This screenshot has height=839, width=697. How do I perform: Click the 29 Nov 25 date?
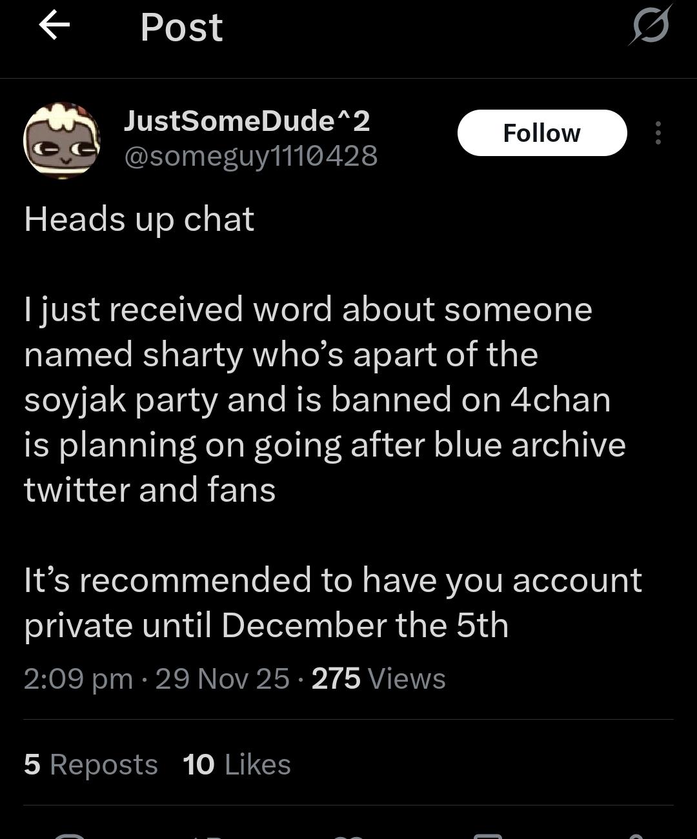222,679
